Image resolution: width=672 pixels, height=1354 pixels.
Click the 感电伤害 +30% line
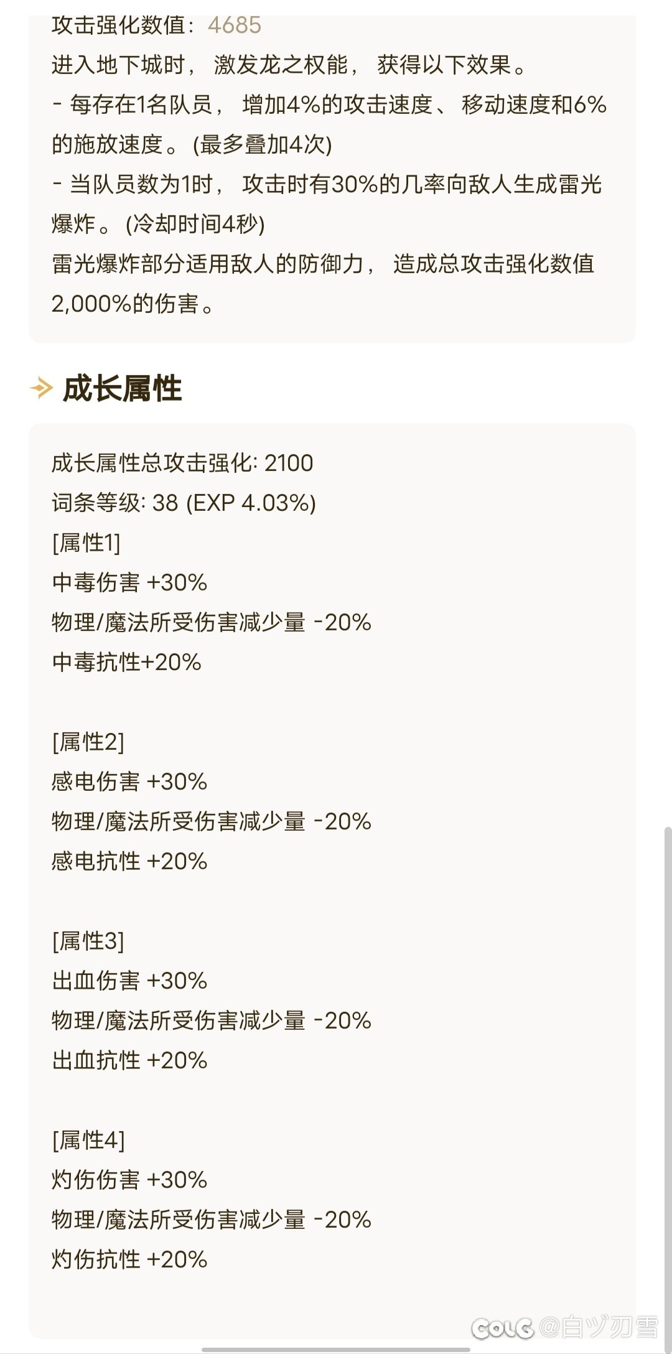[129, 782]
